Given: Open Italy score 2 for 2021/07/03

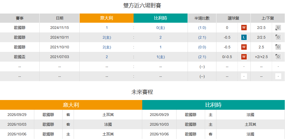Looking at the screenshot, I should point(107,57).
